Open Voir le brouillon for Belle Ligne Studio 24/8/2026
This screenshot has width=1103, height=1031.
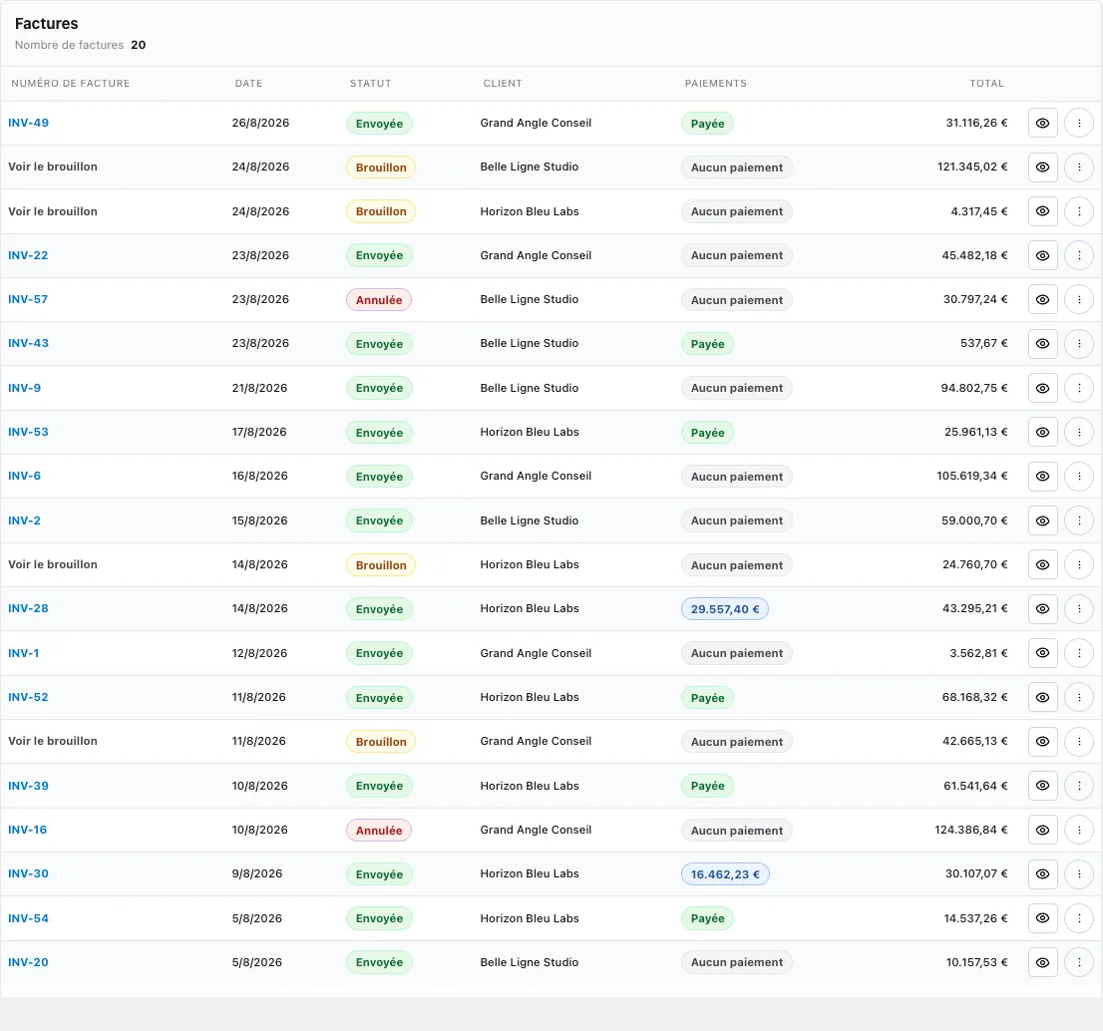(x=53, y=167)
